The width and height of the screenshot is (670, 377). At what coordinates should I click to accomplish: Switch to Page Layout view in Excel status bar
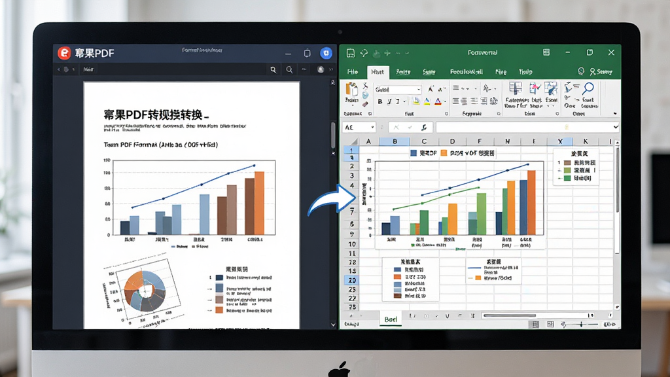pyautogui.click(x=550, y=325)
